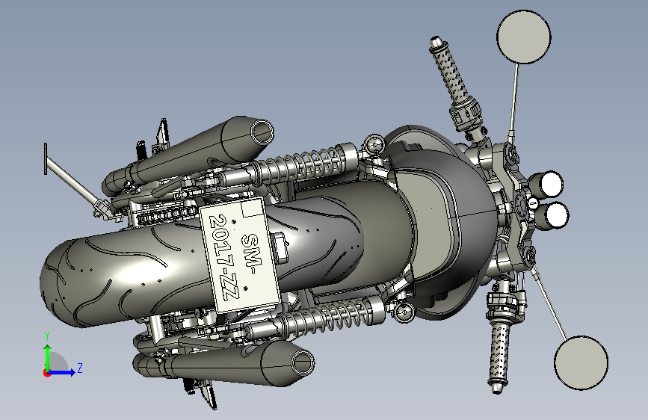
Task: Select the upper rear shock spring
Action: (302, 164)
